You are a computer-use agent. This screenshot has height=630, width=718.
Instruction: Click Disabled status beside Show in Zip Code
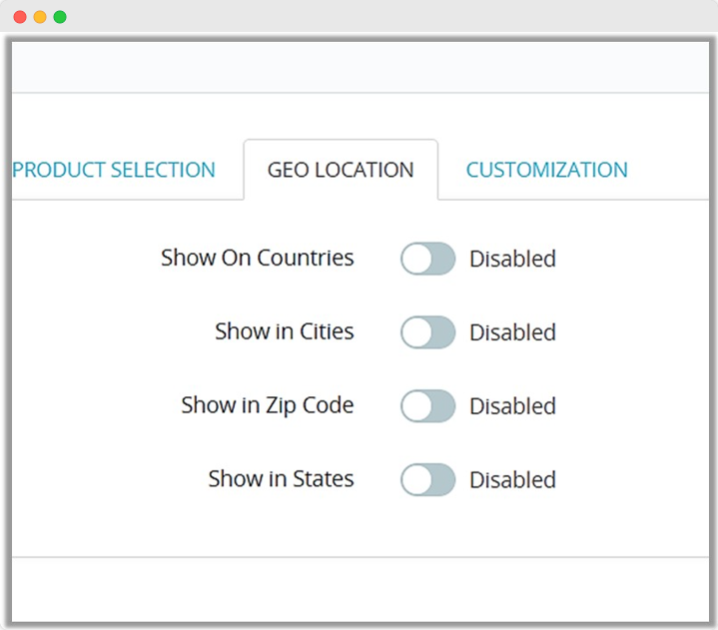pyautogui.click(x=512, y=406)
